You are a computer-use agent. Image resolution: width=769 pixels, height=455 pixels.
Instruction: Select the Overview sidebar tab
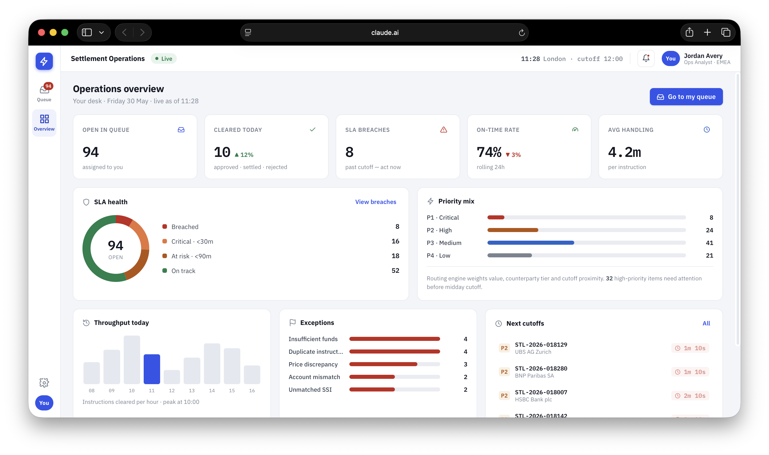[44, 123]
